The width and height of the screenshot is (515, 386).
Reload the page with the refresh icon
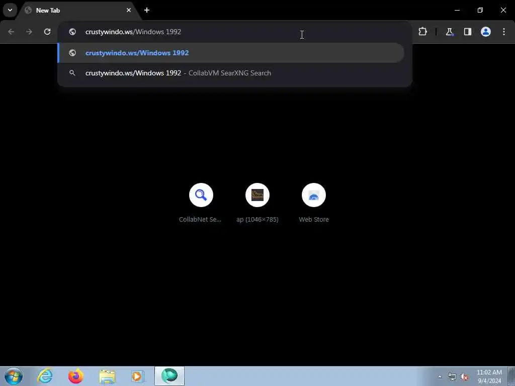pos(47,32)
